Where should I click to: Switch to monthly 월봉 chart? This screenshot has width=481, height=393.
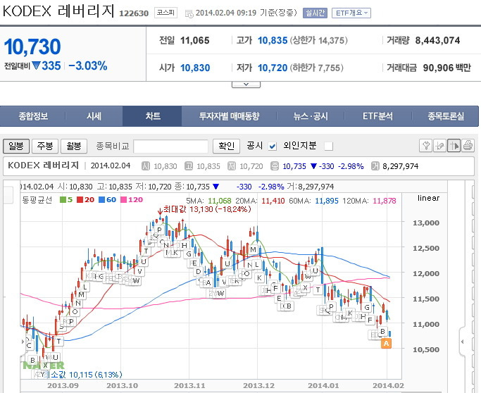coord(74,146)
